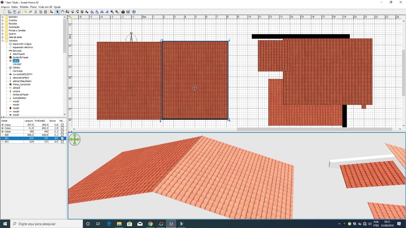This screenshot has width=406, height=228.
Task: Click the Create photo camera icon
Action: point(123,12)
